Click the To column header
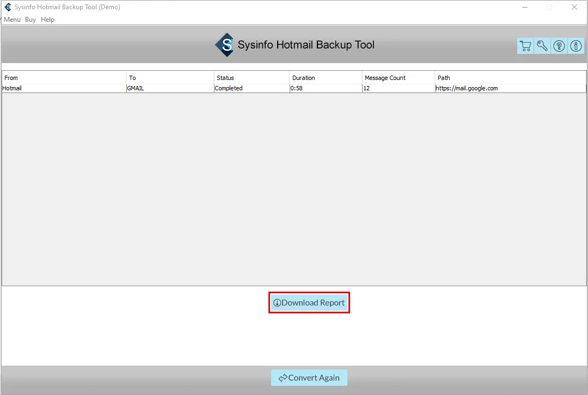588x395 pixels. 170,78
